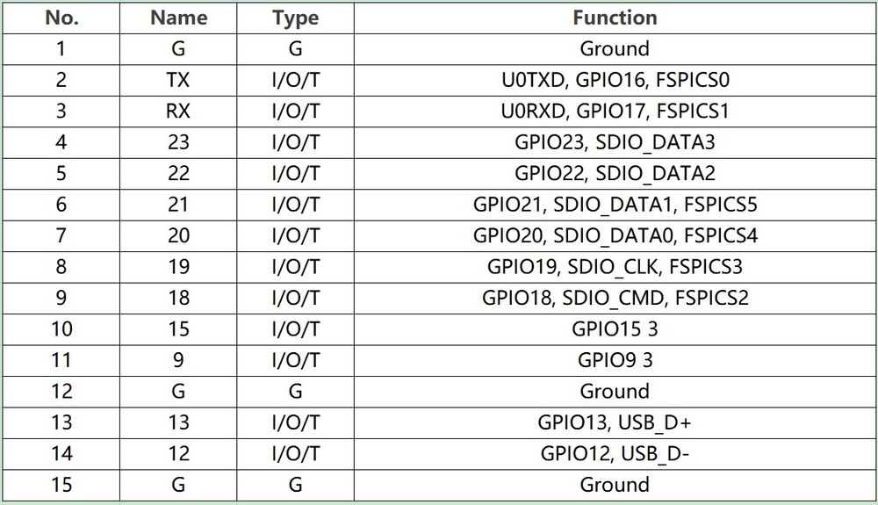Select the "GPIO15 3" function cell
Screen dimensions: 878x505
point(615,329)
